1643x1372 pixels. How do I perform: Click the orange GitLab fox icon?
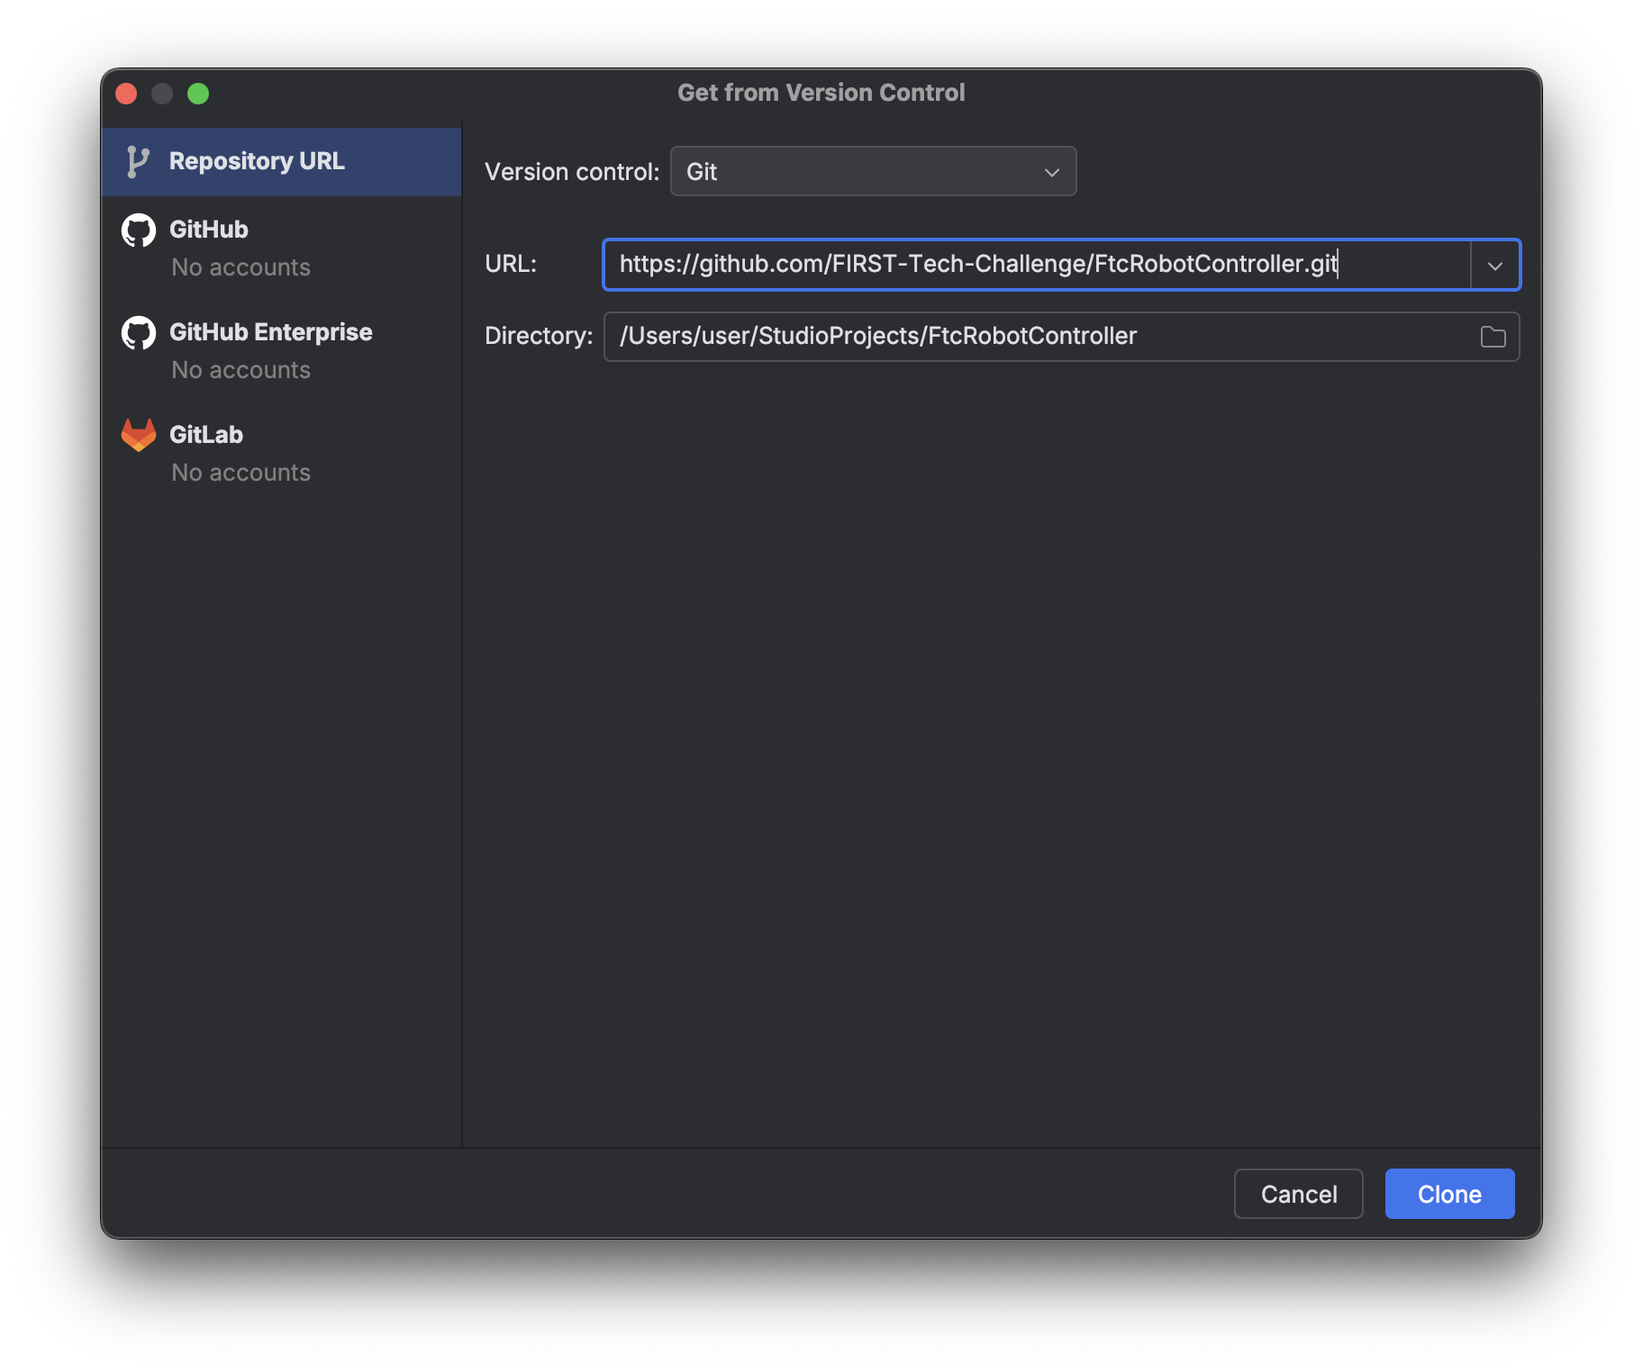click(x=139, y=436)
